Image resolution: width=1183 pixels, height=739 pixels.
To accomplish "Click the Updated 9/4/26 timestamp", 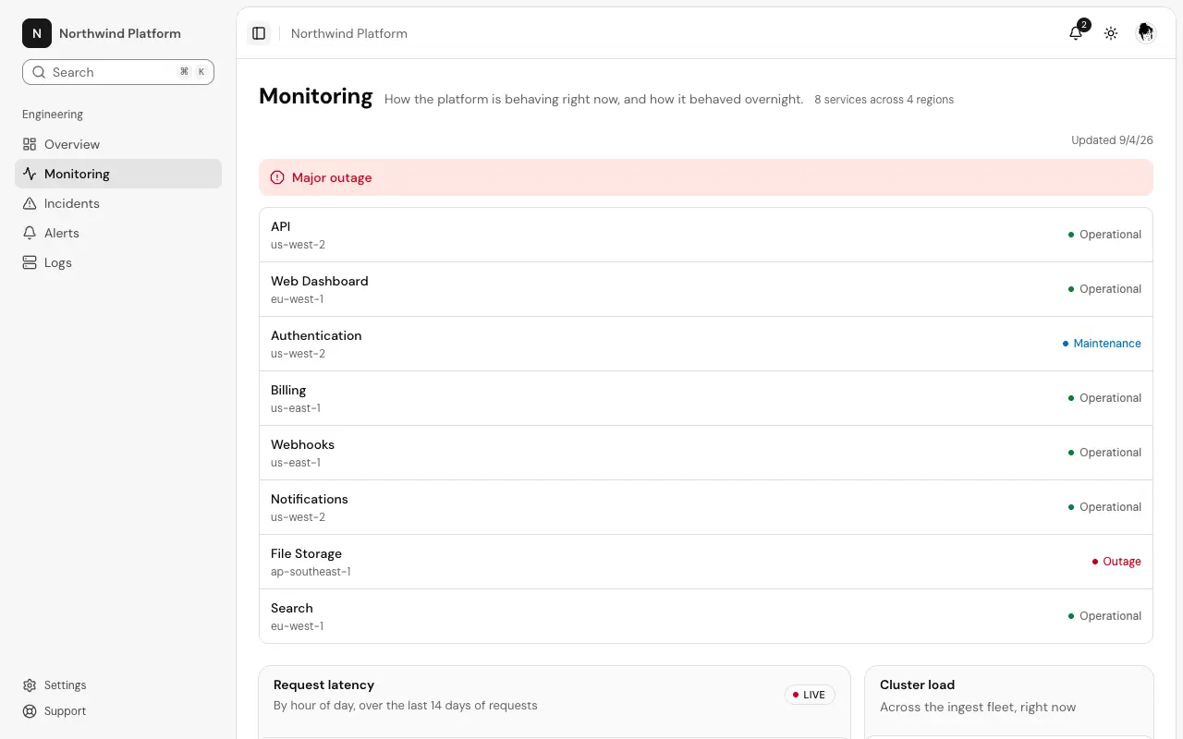I will (1112, 140).
